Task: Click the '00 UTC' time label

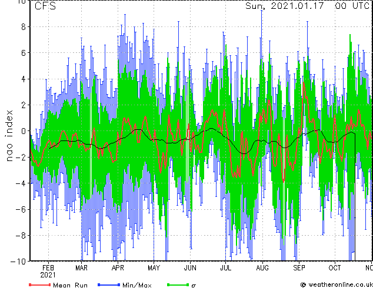Action: click(x=352, y=6)
